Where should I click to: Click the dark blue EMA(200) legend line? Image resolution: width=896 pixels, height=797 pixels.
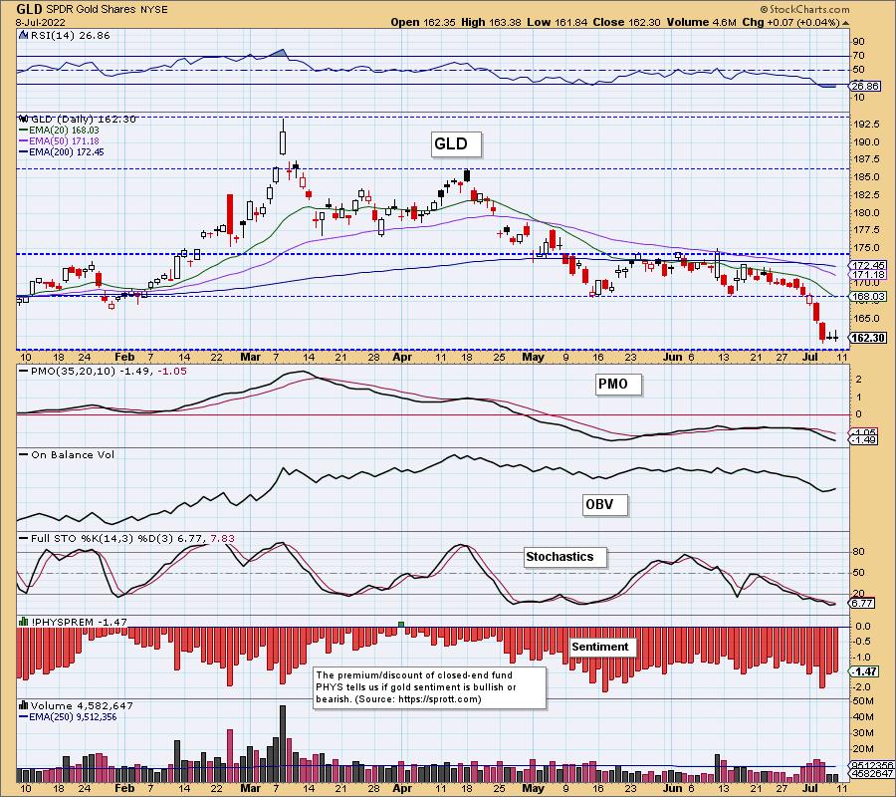coord(24,152)
